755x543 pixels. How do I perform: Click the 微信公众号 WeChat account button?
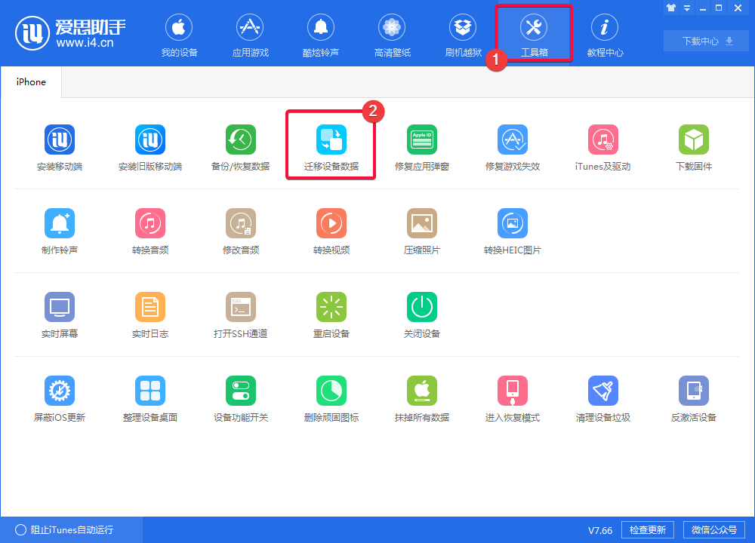point(714,529)
